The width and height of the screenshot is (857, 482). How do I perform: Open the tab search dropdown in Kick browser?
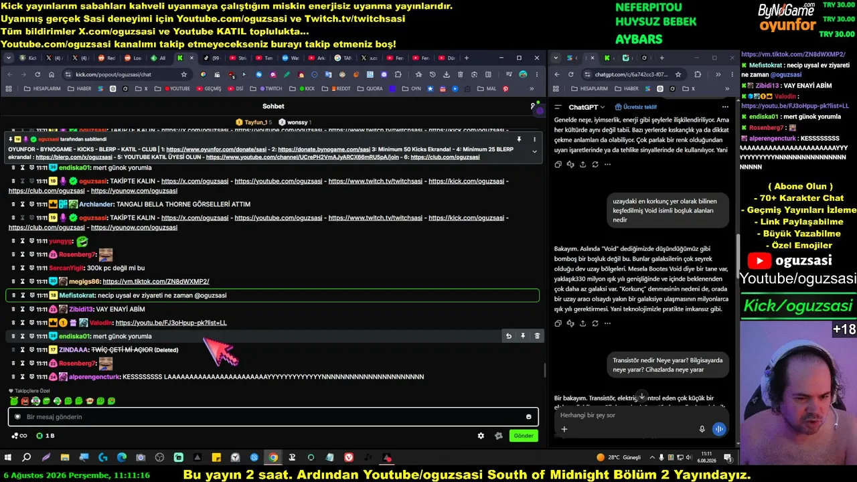tap(9, 58)
